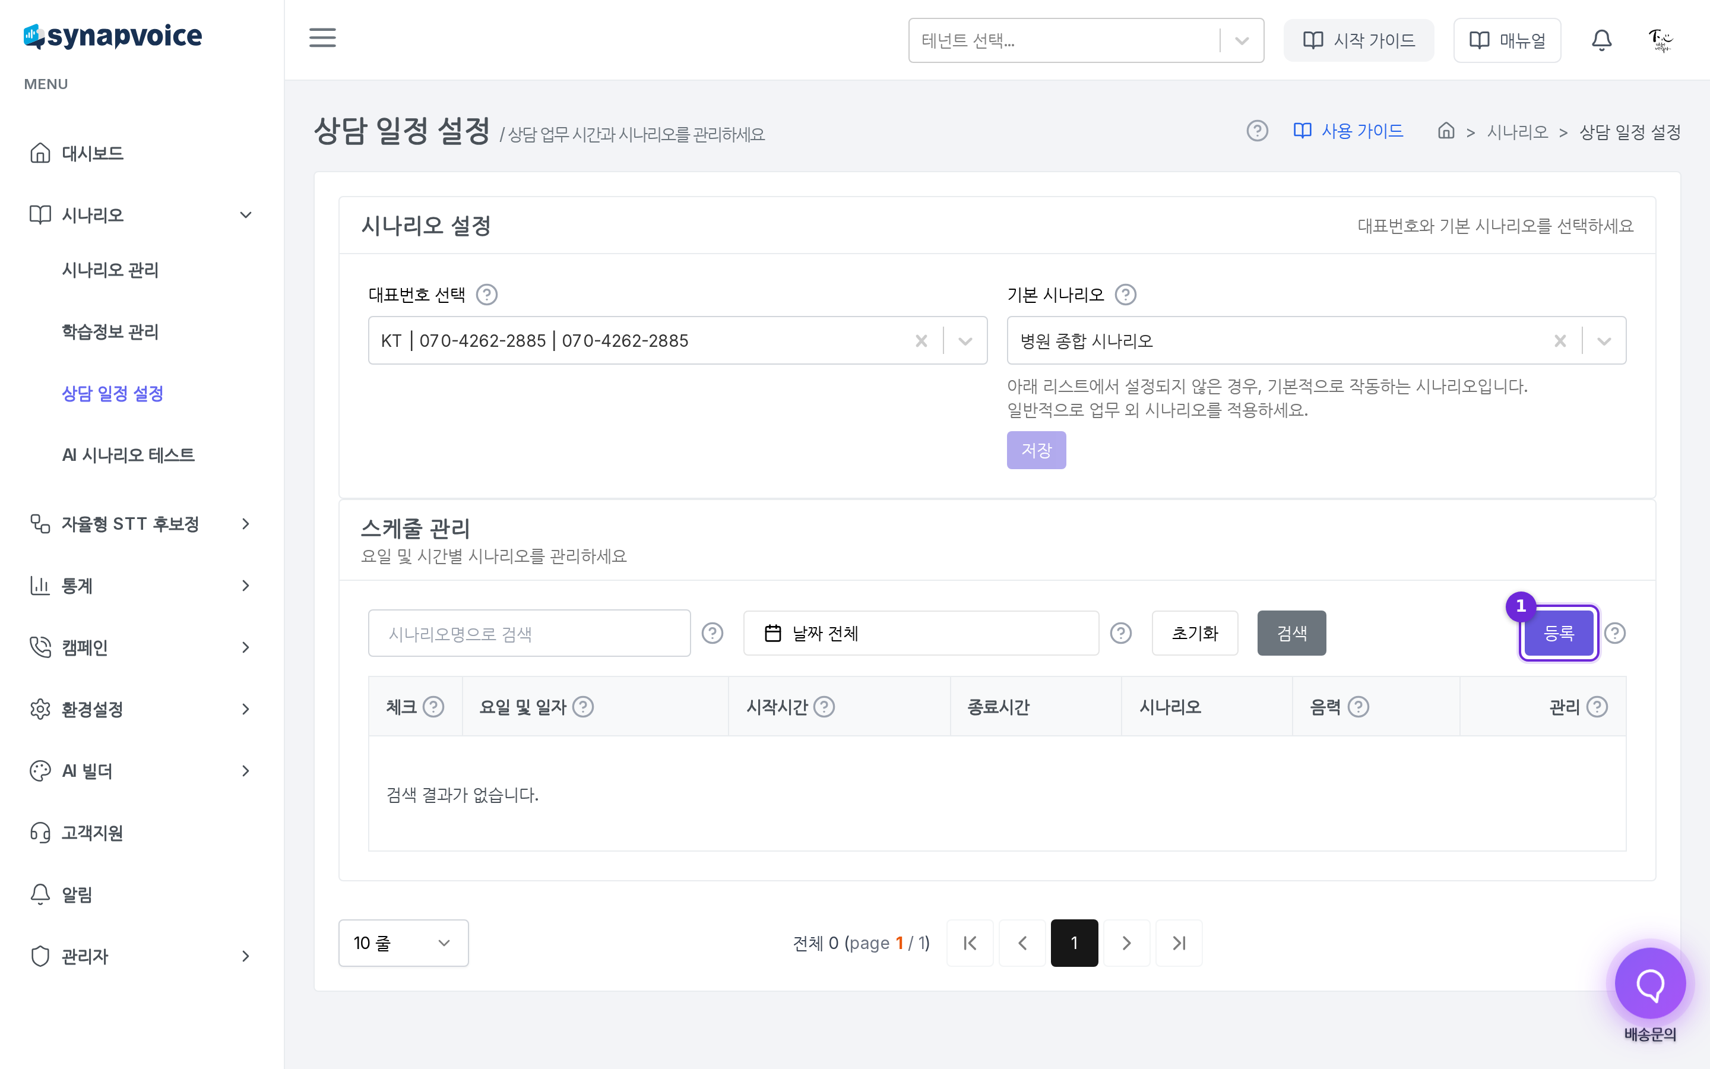This screenshot has width=1710, height=1069.
Task: Expand the 환경설정 sidebar menu
Action: (x=141, y=709)
